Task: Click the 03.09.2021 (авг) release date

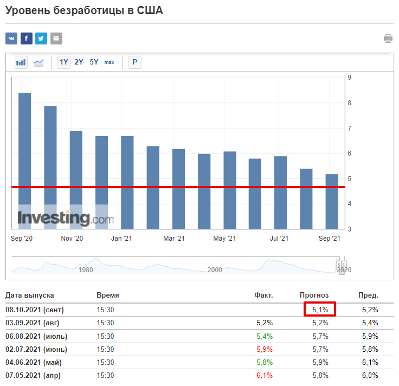Action: pyautogui.click(x=33, y=323)
